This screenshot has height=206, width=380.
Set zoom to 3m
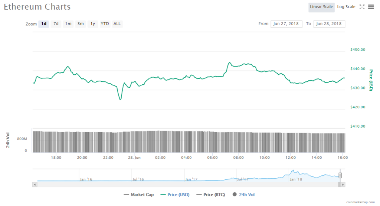click(x=81, y=24)
